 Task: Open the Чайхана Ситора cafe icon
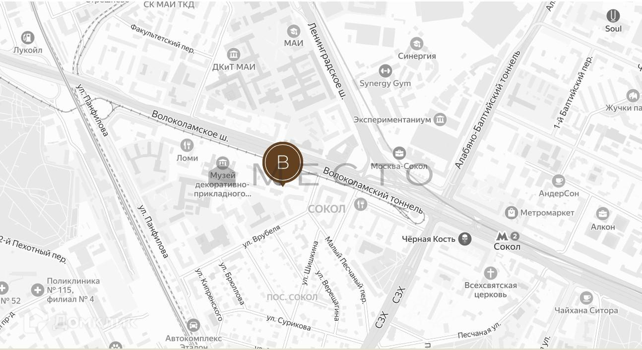click(586, 298)
